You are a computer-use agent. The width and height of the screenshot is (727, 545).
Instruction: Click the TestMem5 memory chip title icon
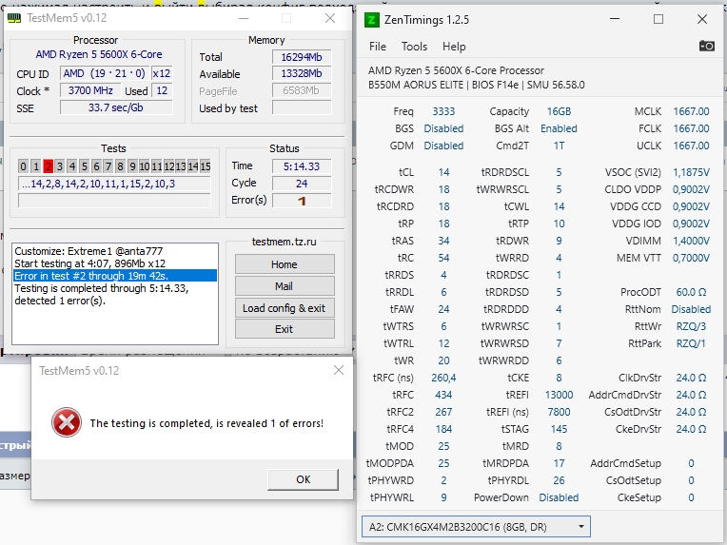[x=14, y=18]
